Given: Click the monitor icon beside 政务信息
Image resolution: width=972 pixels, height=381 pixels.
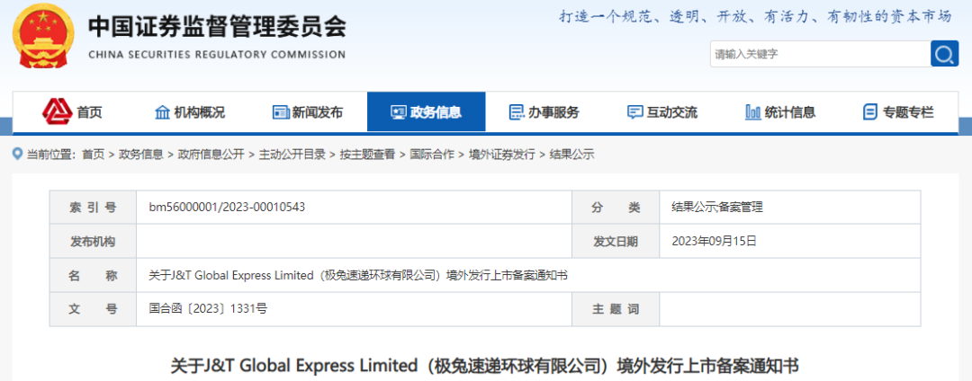Looking at the screenshot, I should [x=398, y=112].
